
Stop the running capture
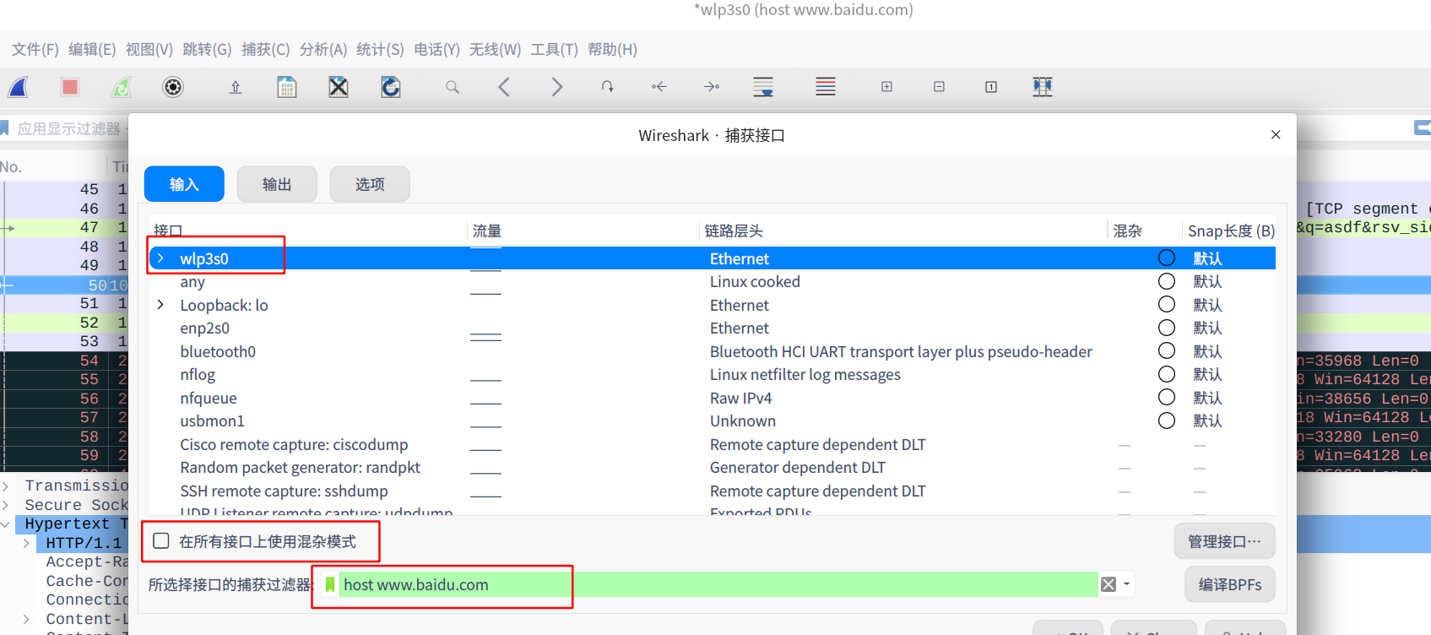click(x=70, y=87)
